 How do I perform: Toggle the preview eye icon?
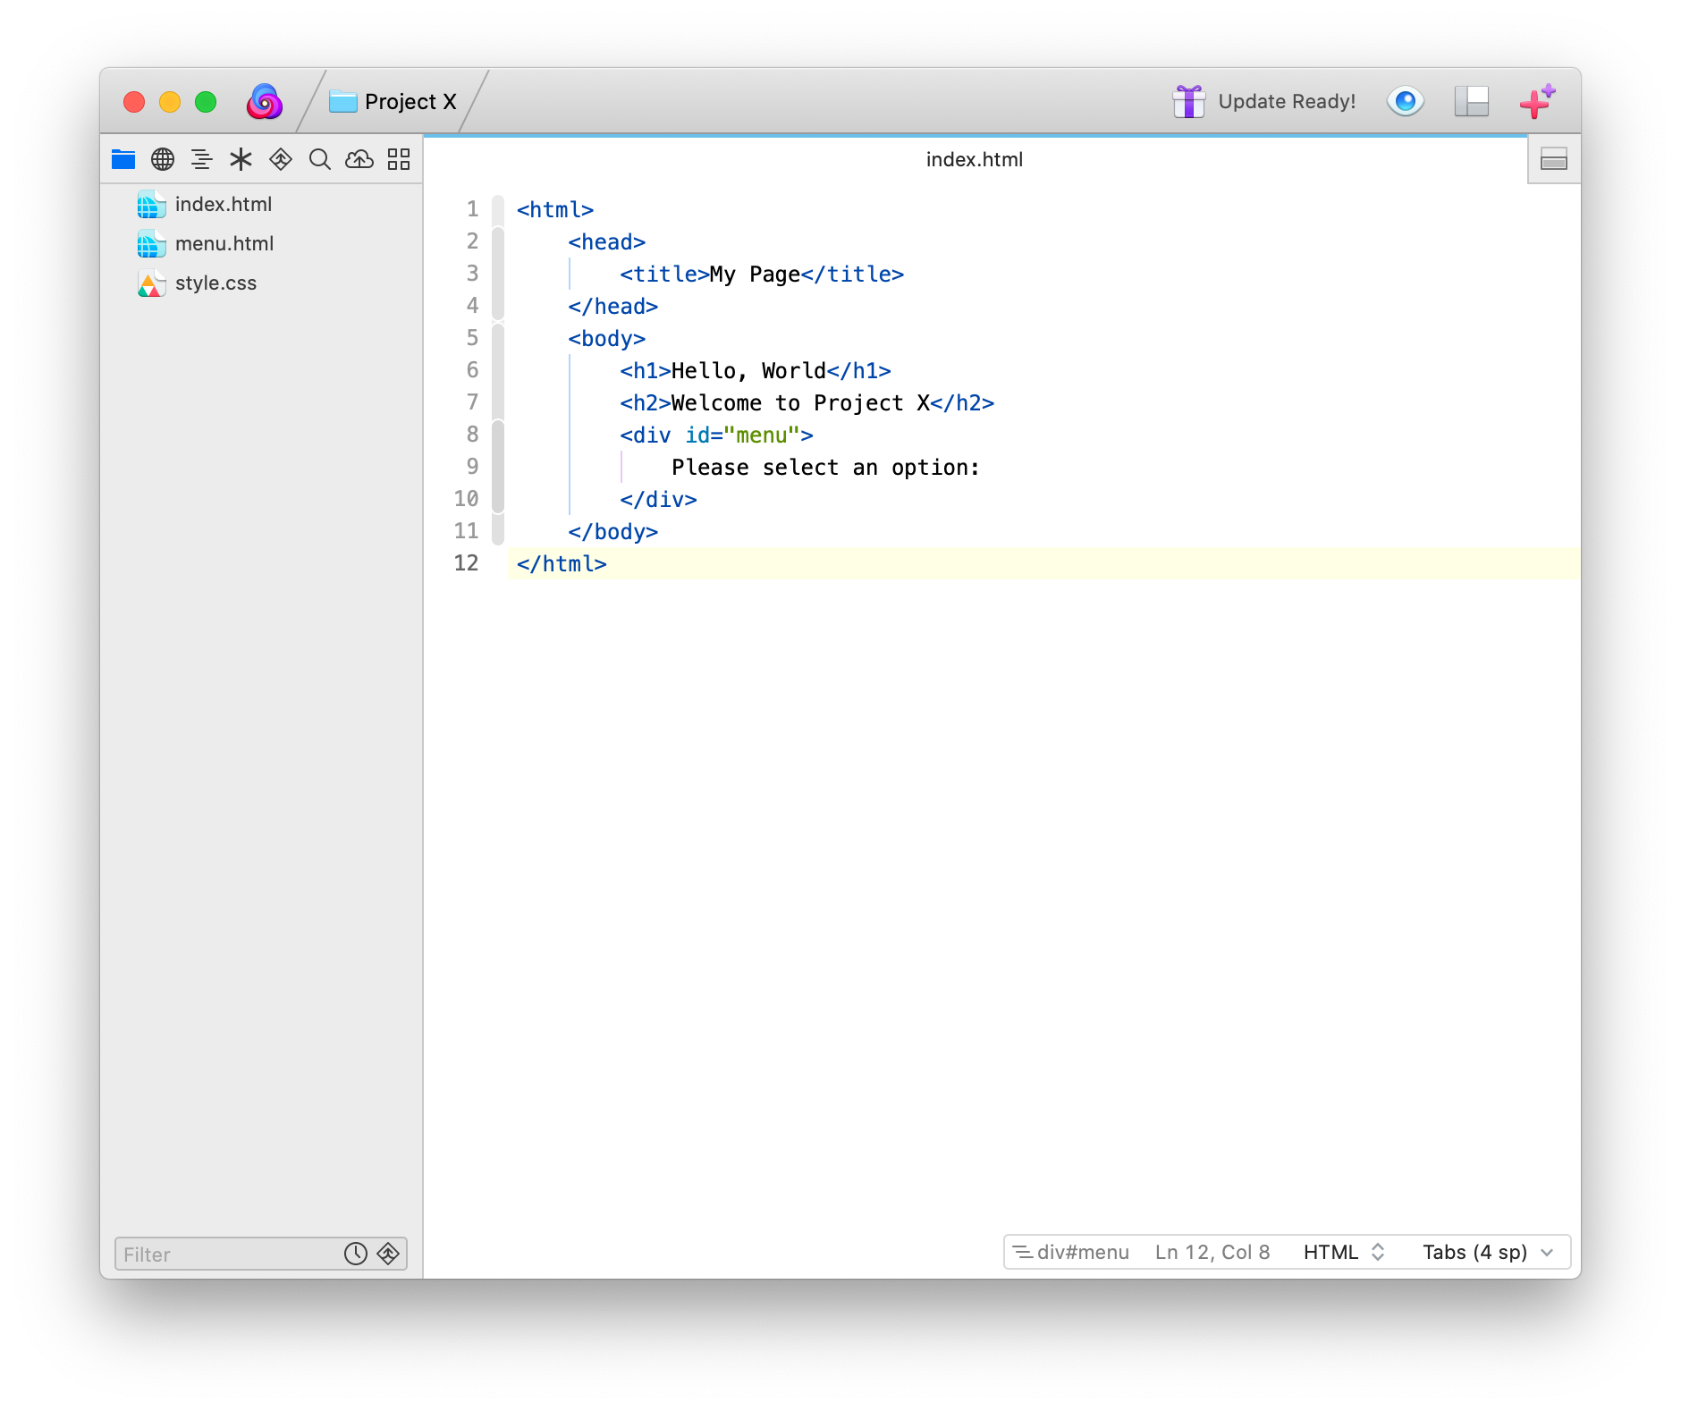(x=1406, y=101)
